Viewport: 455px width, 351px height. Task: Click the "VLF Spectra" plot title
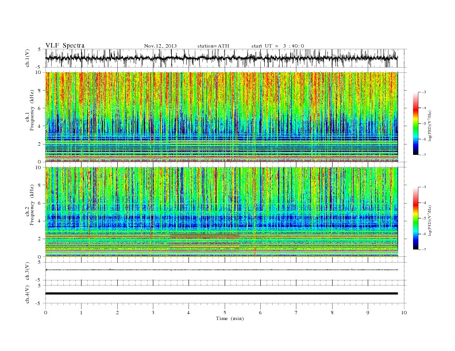[x=65, y=45]
